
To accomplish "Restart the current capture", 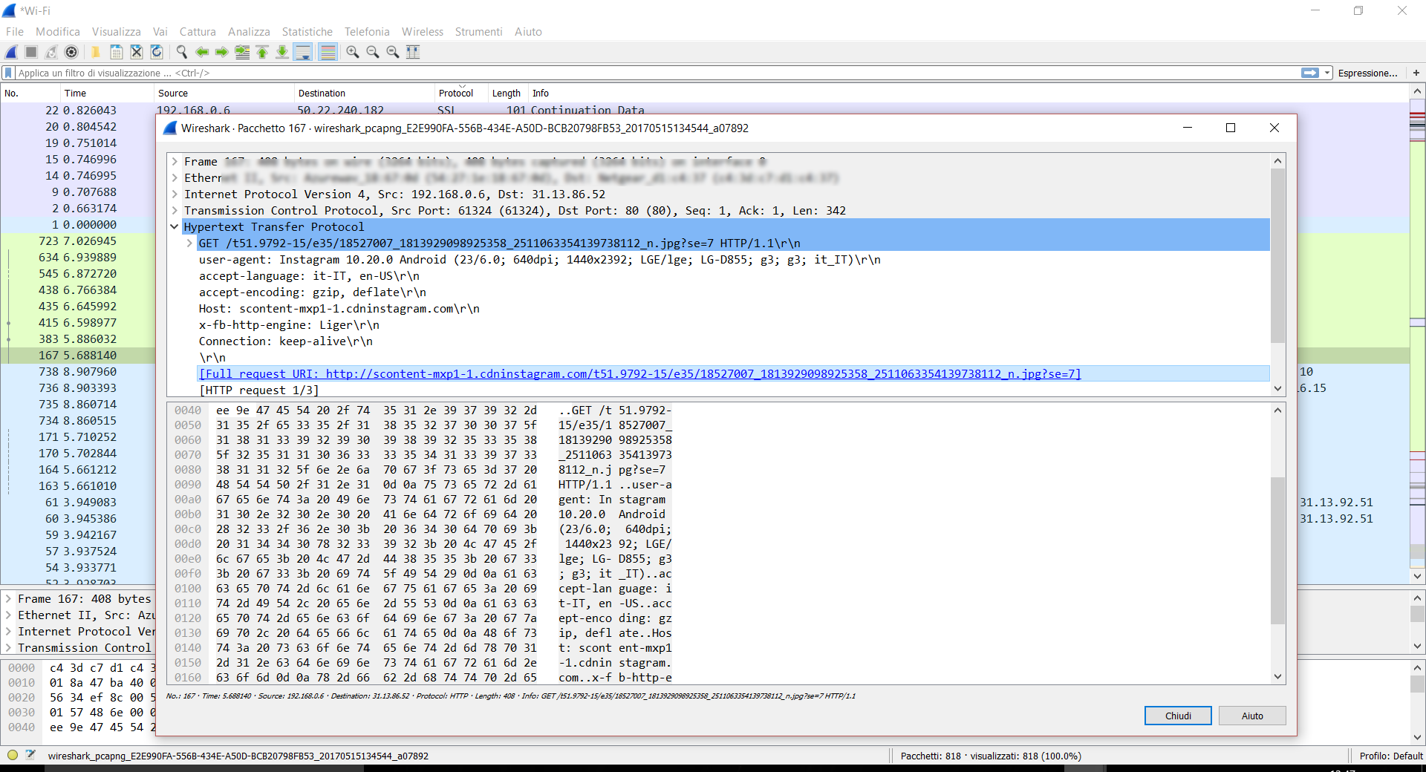I will (x=51, y=52).
